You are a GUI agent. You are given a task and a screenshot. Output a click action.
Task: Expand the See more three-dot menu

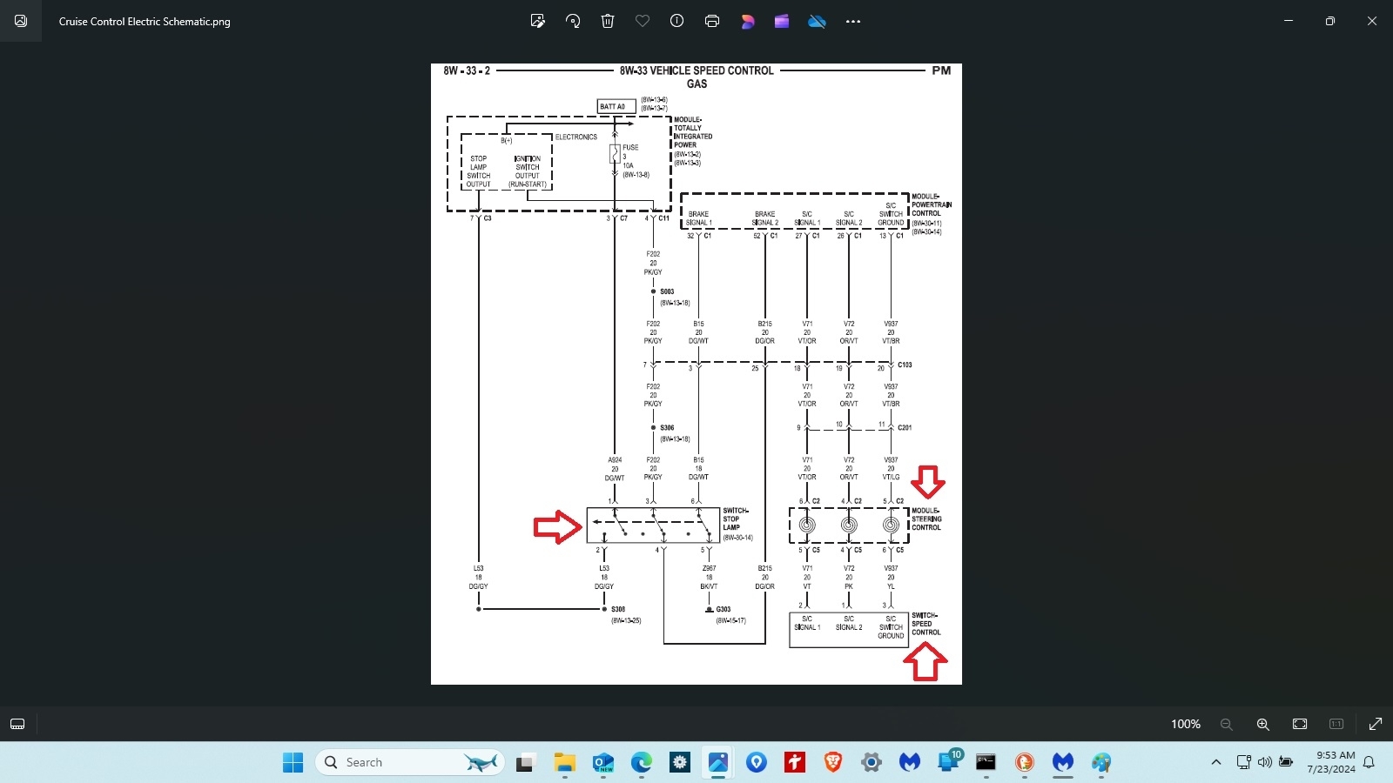853,21
